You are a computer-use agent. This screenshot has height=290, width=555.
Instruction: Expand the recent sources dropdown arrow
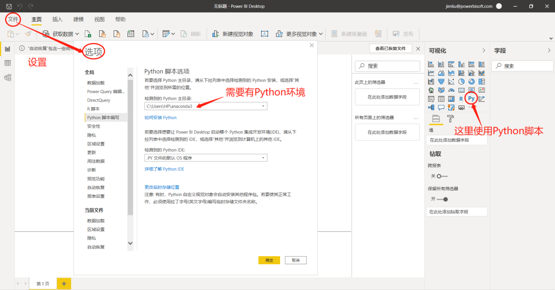click(152, 34)
